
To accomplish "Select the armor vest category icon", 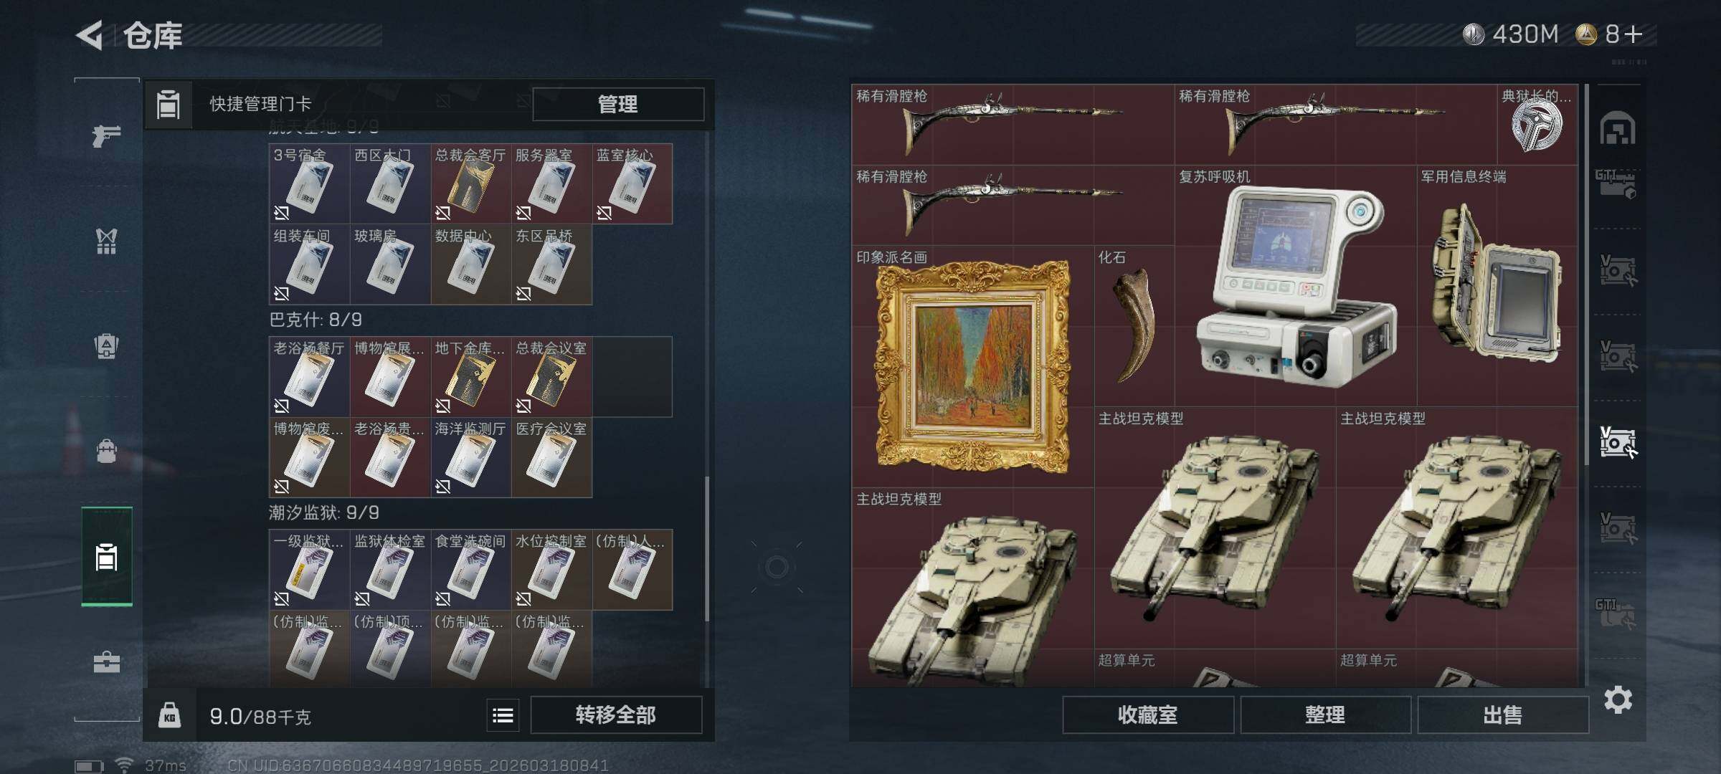I will pos(106,241).
